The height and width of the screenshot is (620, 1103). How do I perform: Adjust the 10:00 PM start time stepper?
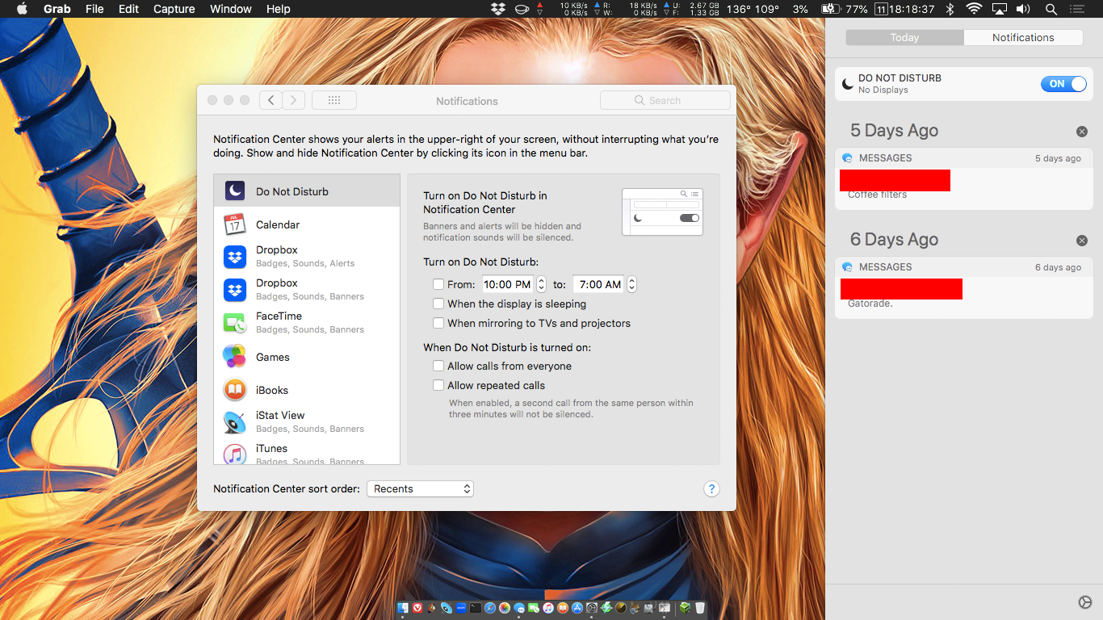click(541, 284)
